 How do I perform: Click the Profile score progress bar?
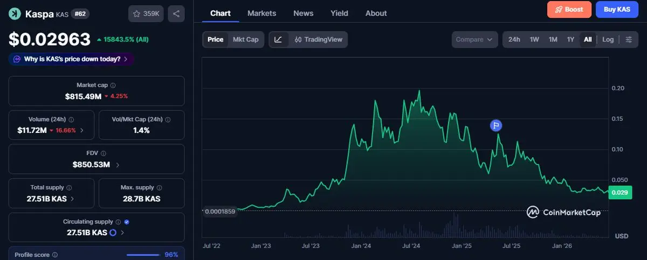[142, 255]
